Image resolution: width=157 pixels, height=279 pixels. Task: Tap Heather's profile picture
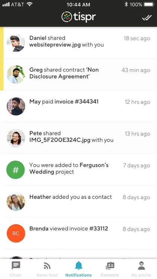pos(16,202)
